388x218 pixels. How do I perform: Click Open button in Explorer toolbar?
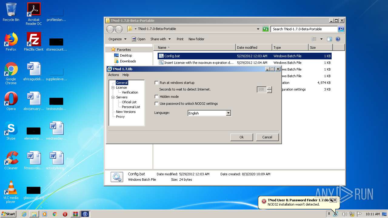click(x=139, y=39)
